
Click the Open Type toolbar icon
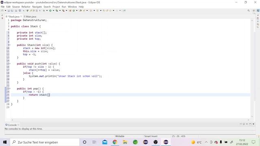click(x=80, y=11)
